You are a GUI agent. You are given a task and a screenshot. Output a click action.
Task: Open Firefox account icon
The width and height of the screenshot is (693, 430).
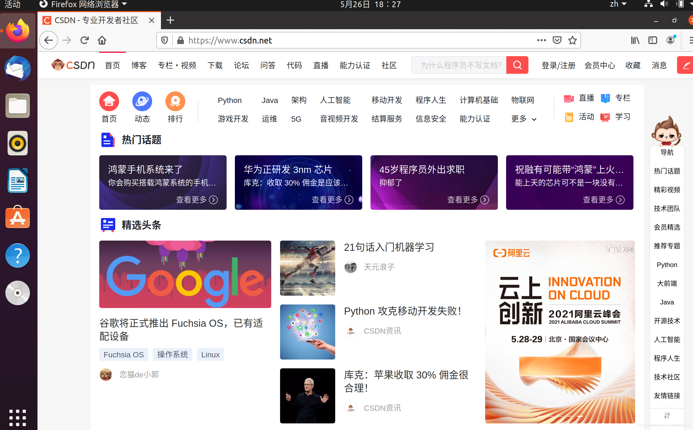(x=670, y=40)
